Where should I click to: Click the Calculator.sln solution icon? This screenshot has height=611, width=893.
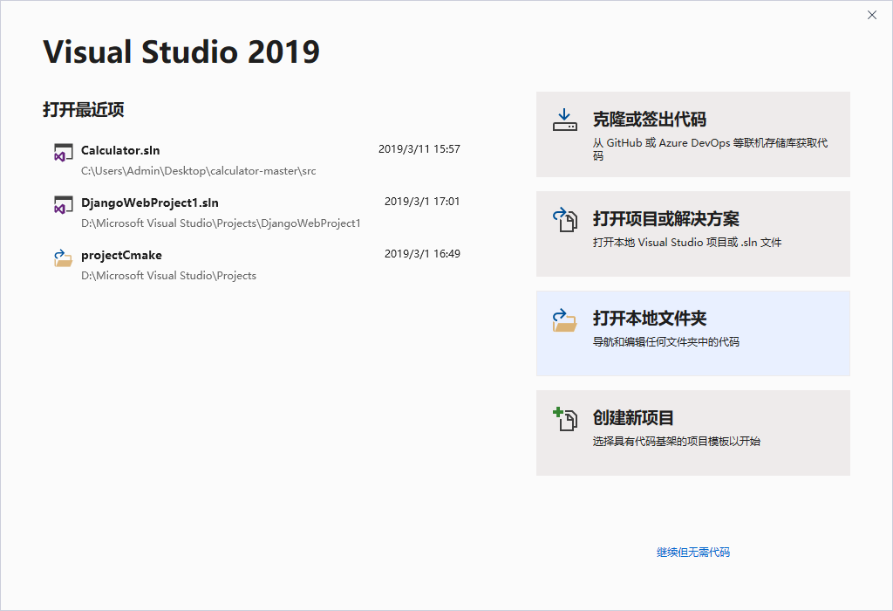[x=63, y=152]
